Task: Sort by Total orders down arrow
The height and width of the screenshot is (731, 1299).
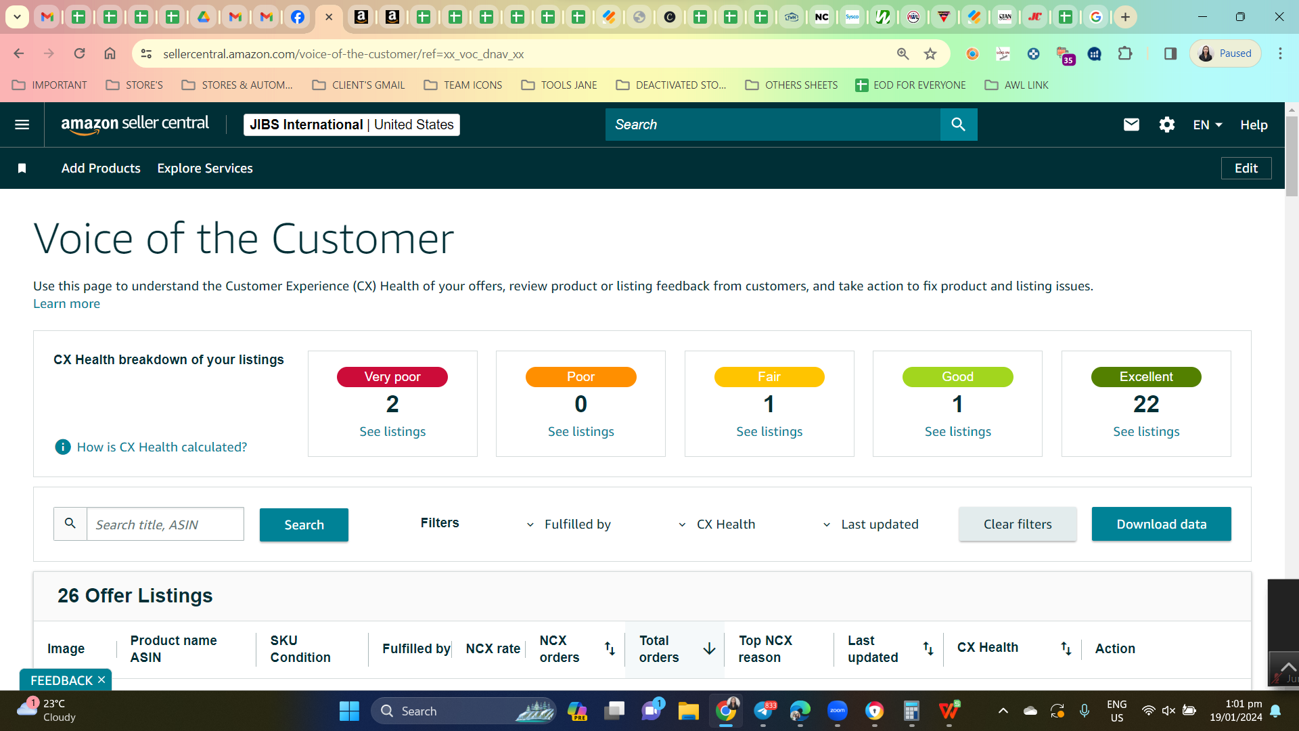Action: pyautogui.click(x=709, y=648)
